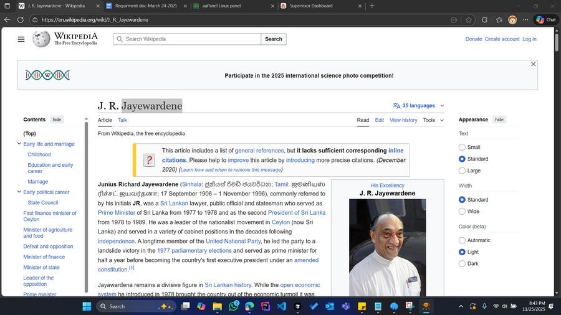Open United National Party link
Image resolution: width=561 pixels, height=315 pixels.
click(233, 241)
